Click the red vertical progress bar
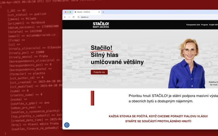The height and width of the screenshot is (136, 218). (92, 98)
